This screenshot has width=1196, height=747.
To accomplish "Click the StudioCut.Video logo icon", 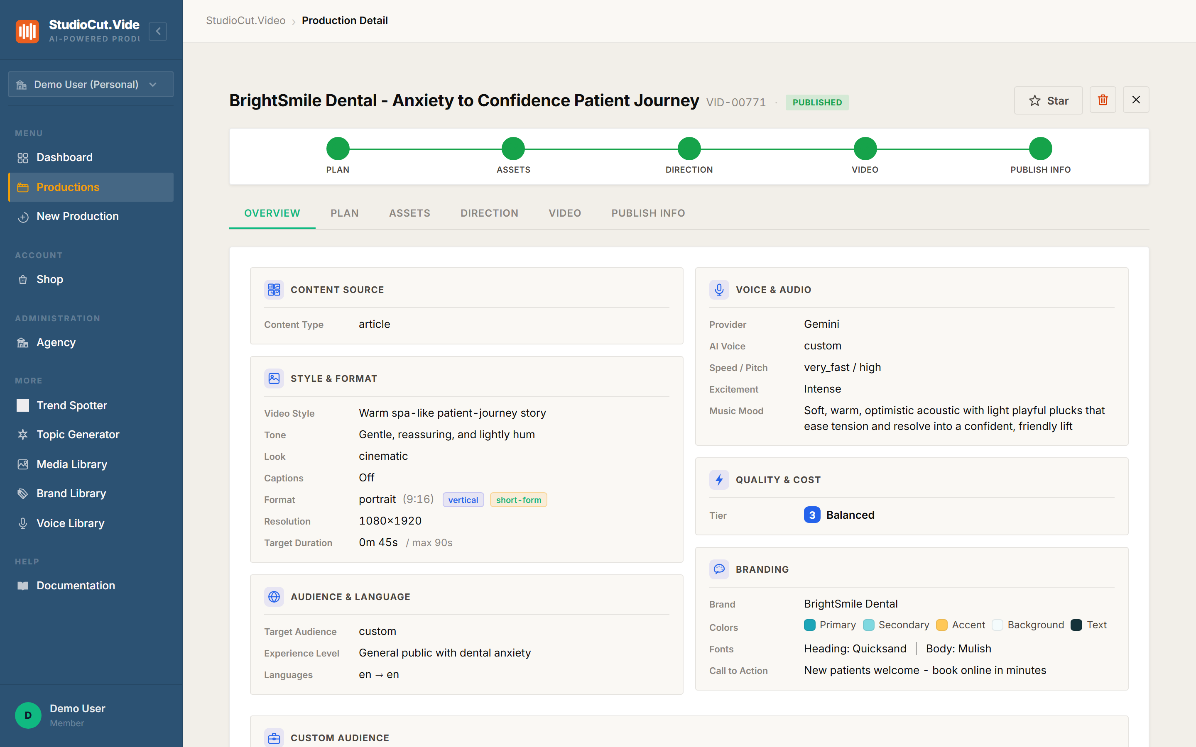I will click(27, 31).
